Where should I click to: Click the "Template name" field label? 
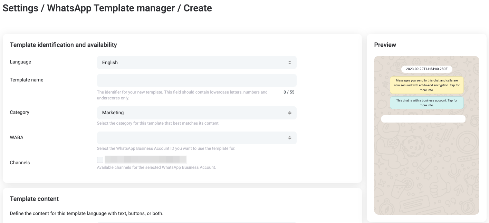pos(27,80)
